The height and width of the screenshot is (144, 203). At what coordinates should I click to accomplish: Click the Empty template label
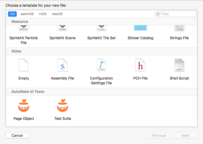(x=24, y=78)
